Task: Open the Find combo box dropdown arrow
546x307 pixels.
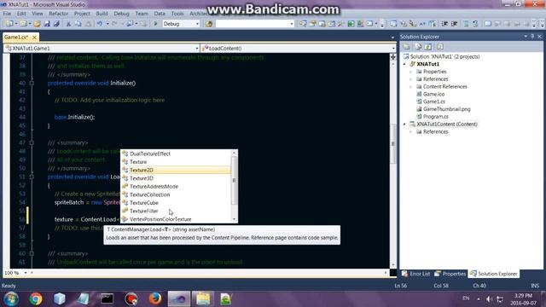Action: 292,24
